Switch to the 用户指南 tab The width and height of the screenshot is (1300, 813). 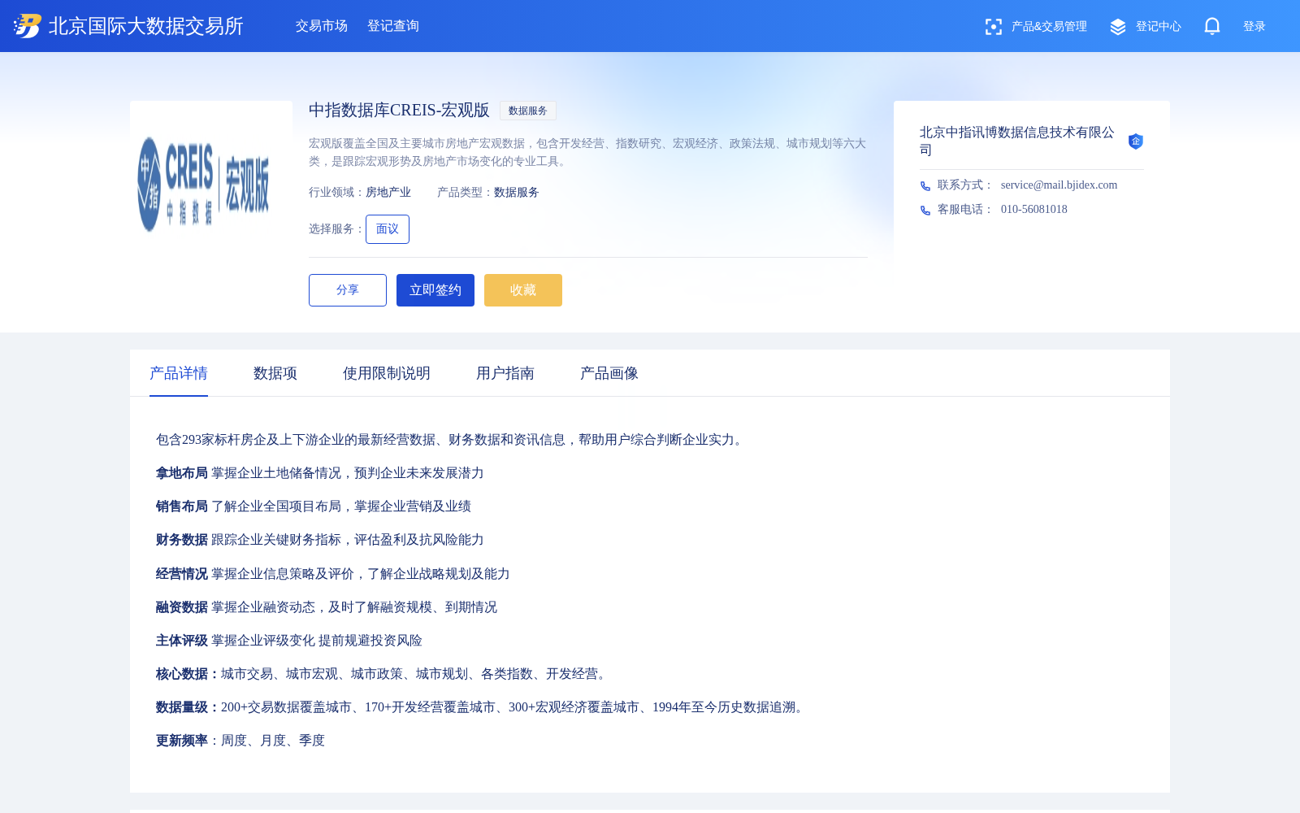click(x=505, y=373)
